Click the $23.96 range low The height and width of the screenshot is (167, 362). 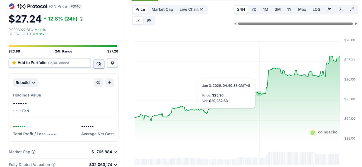(x=14, y=51)
